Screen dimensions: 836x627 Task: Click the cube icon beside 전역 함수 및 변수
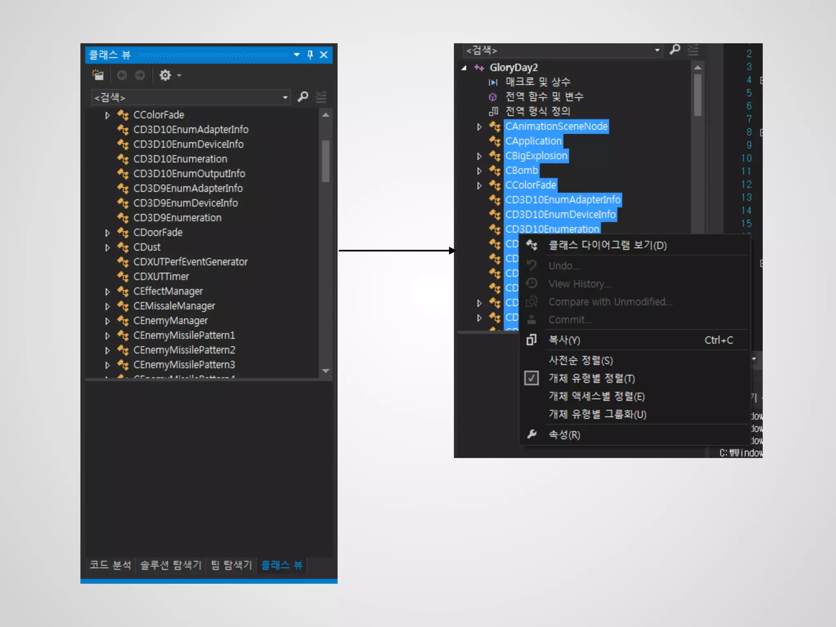(x=493, y=97)
